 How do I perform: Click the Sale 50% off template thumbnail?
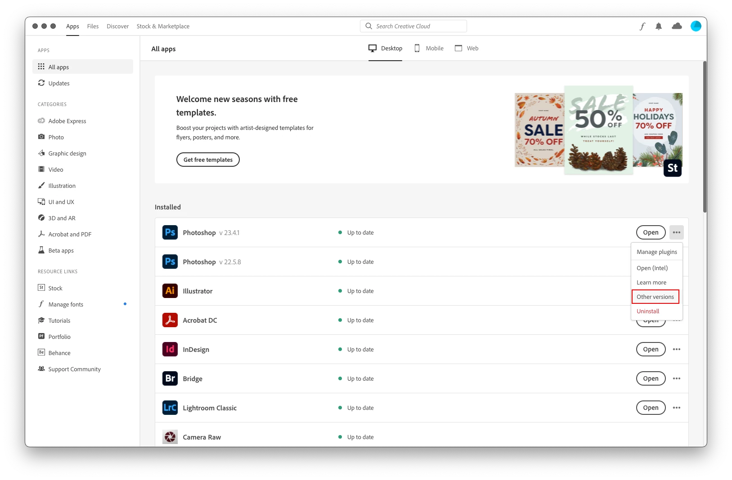(x=599, y=130)
